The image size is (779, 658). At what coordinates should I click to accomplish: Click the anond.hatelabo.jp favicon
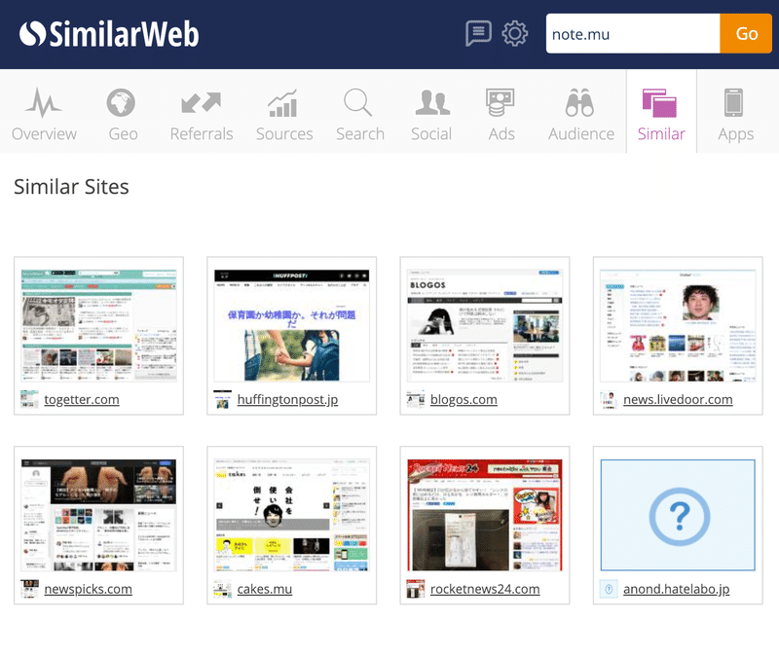(x=609, y=589)
